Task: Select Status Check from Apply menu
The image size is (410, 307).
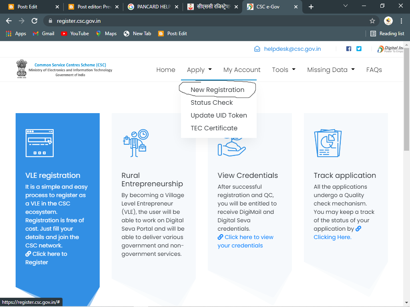Action: [212, 103]
